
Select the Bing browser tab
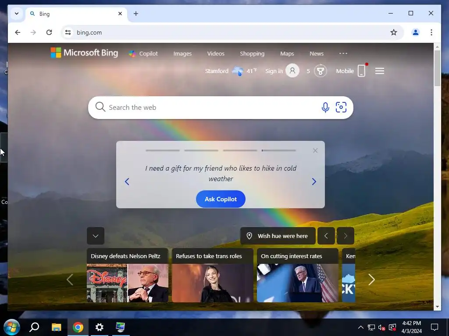[x=76, y=14]
